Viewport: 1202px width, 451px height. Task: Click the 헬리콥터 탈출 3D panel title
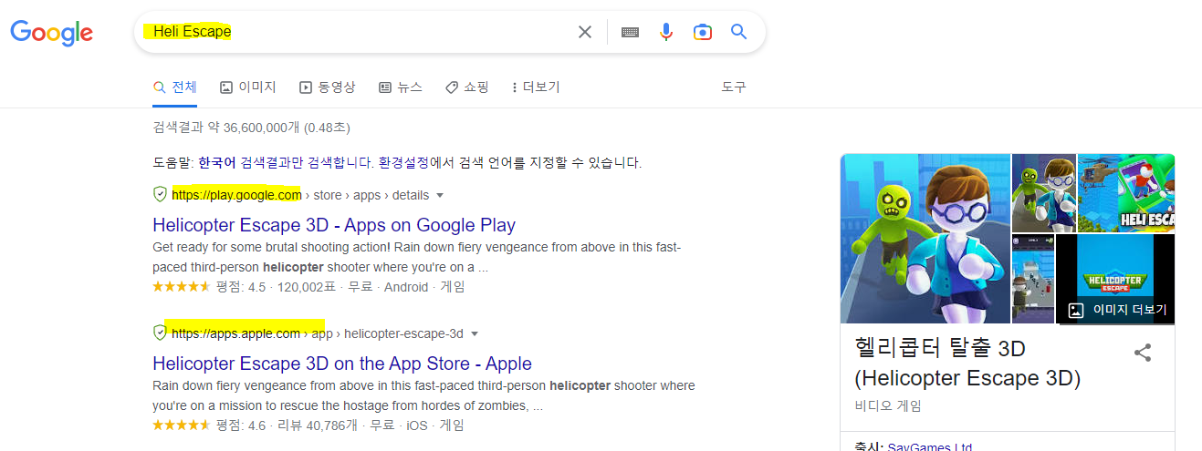967,363
